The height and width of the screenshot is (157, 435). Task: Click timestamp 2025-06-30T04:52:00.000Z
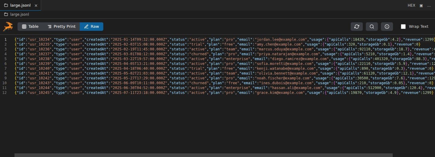139,88
